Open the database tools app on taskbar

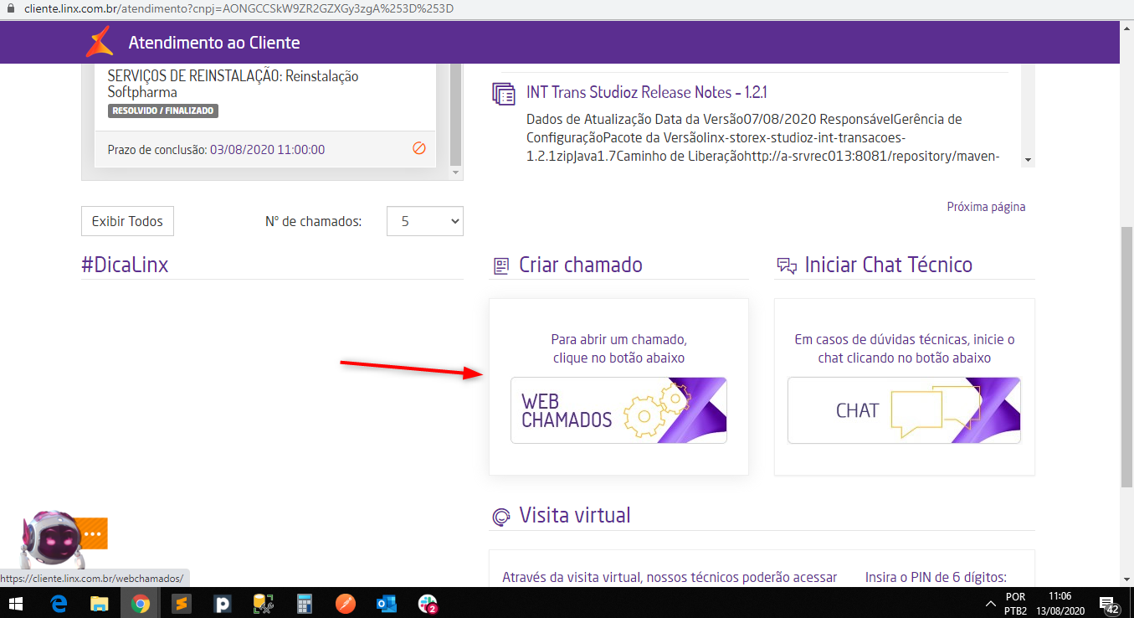tap(264, 603)
